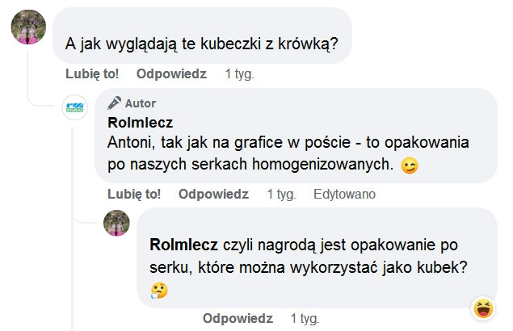The height and width of the screenshot is (331, 513).
Task: Open the Rolmlecz author name link
Action: pyautogui.click(x=140, y=123)
